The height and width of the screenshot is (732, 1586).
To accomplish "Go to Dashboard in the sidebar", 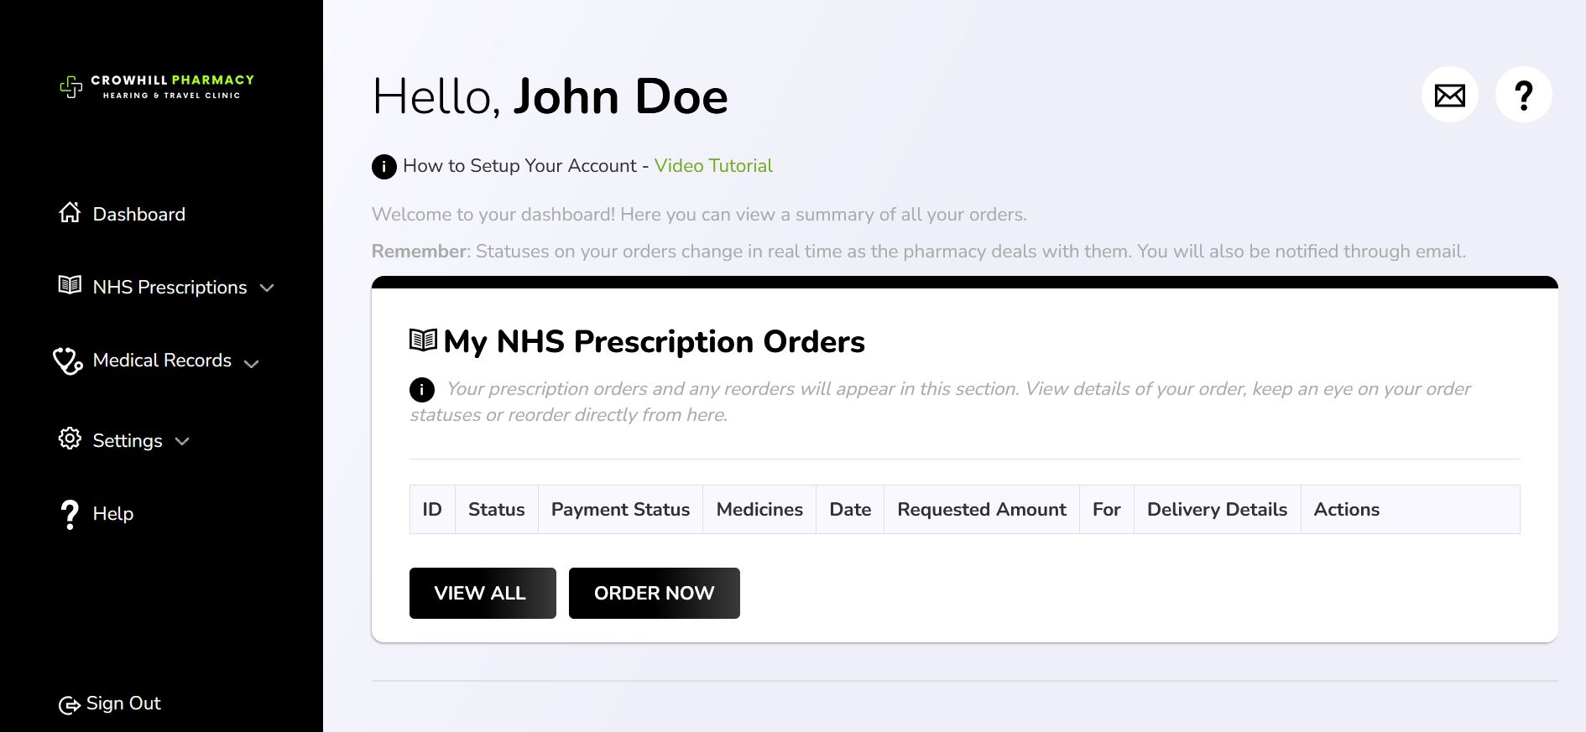I will [x=138, y=214].
